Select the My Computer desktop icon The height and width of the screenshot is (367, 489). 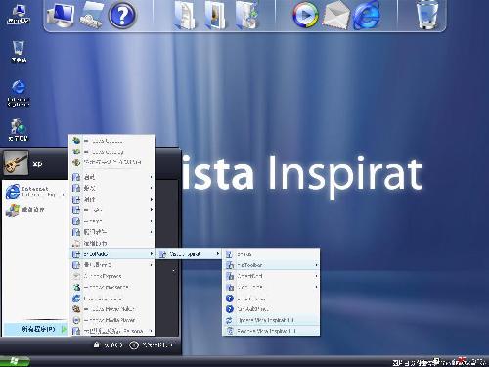[x=19, y=14]
